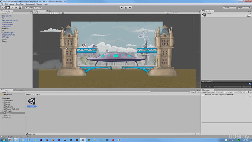Image resolution: width=252 pixels, height=142 pixels.
Task: Toggle scene audio icon
Action: (59, 13)
